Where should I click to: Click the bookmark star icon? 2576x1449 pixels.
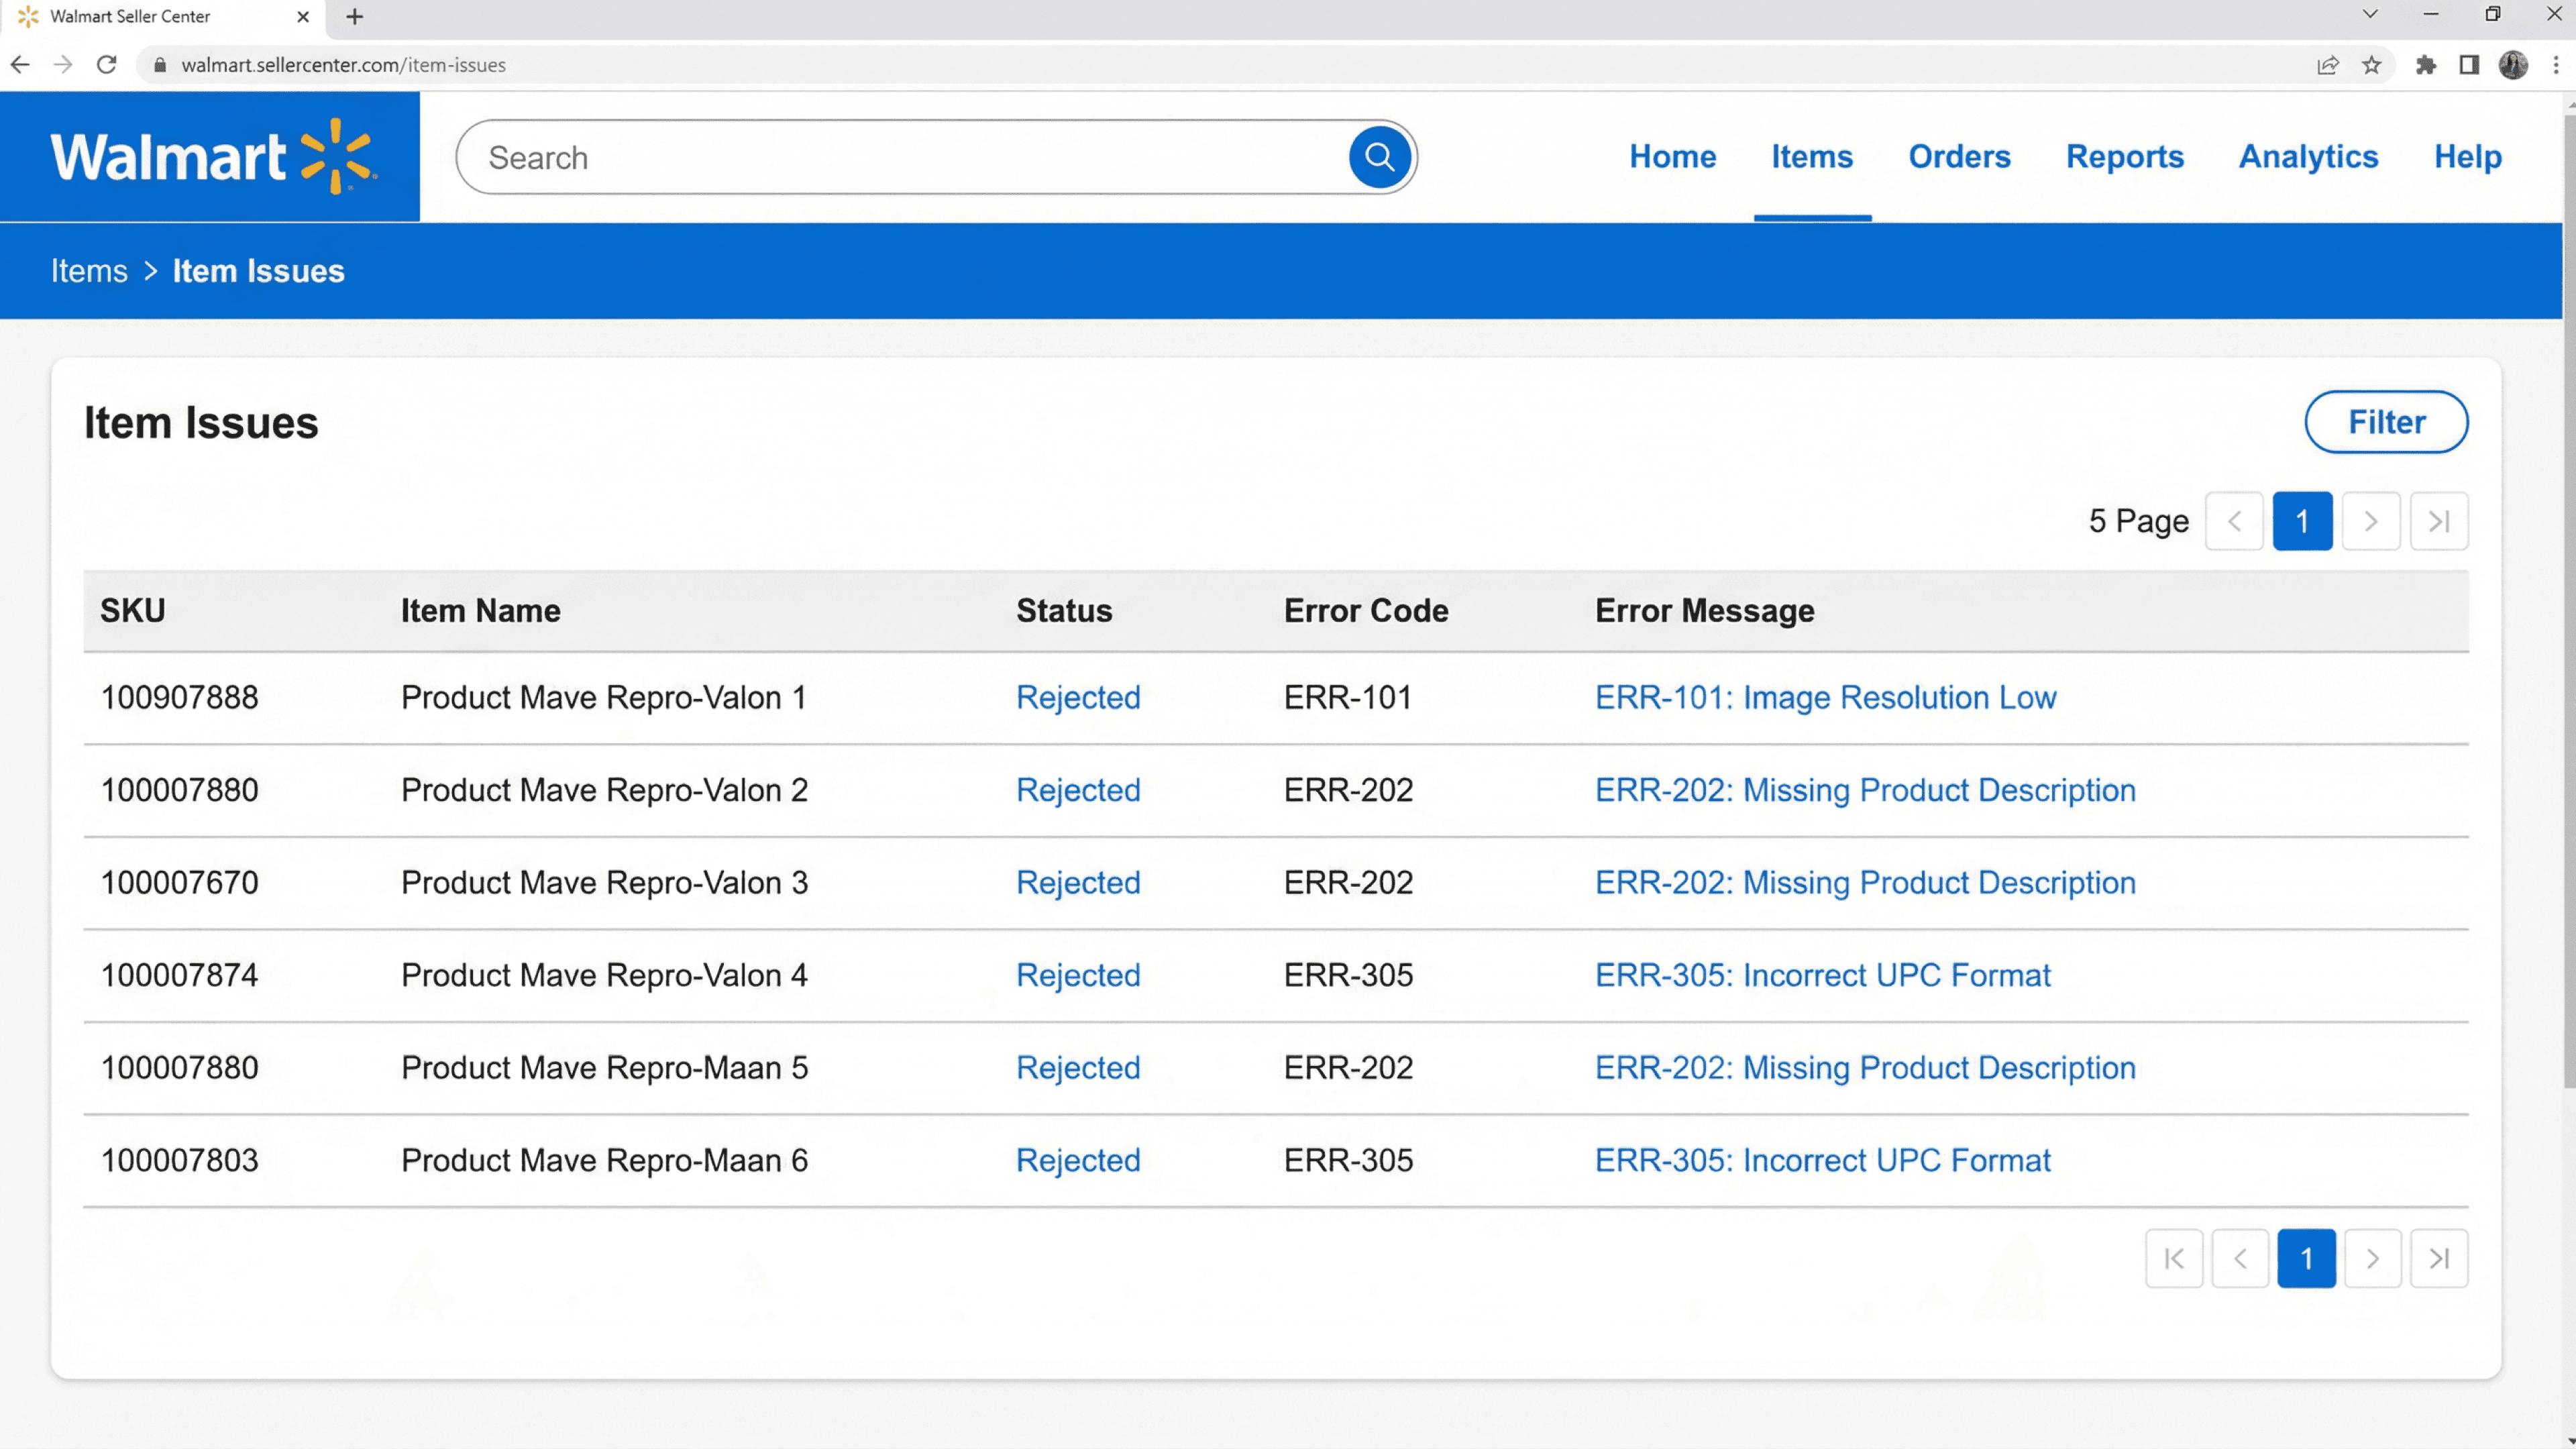2371,65
